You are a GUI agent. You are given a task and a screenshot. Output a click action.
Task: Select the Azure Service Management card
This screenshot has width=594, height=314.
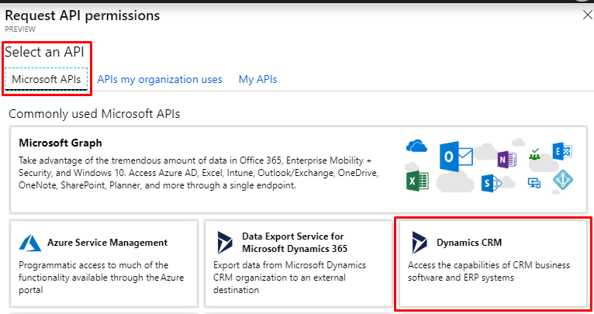[x=104, y=264]
